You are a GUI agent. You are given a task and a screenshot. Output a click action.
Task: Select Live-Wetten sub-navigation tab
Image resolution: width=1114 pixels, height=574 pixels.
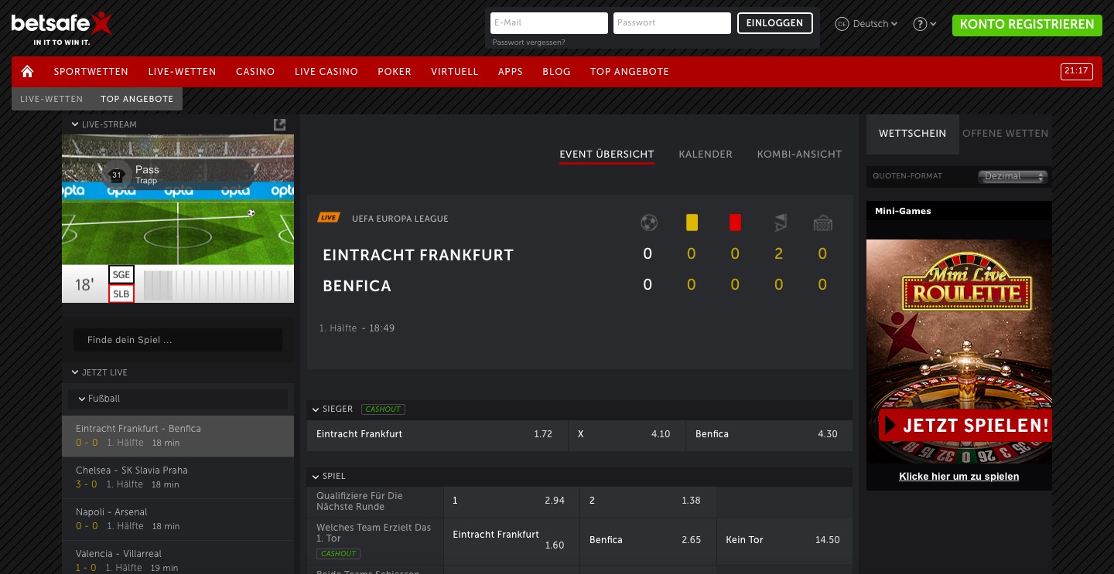52,99
